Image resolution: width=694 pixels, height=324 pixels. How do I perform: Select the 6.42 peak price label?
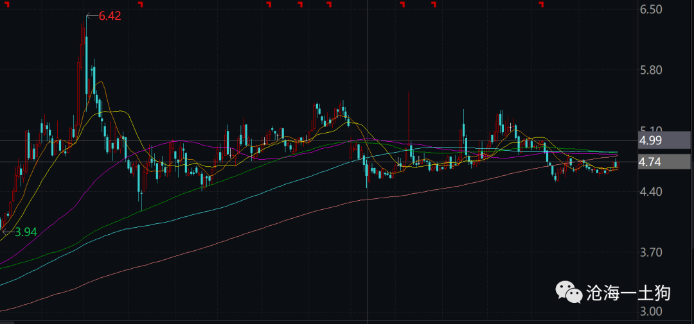tap(109, 16)
